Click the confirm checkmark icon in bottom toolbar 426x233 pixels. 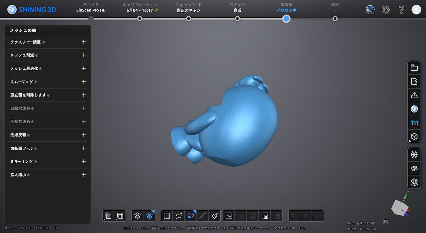318,216
